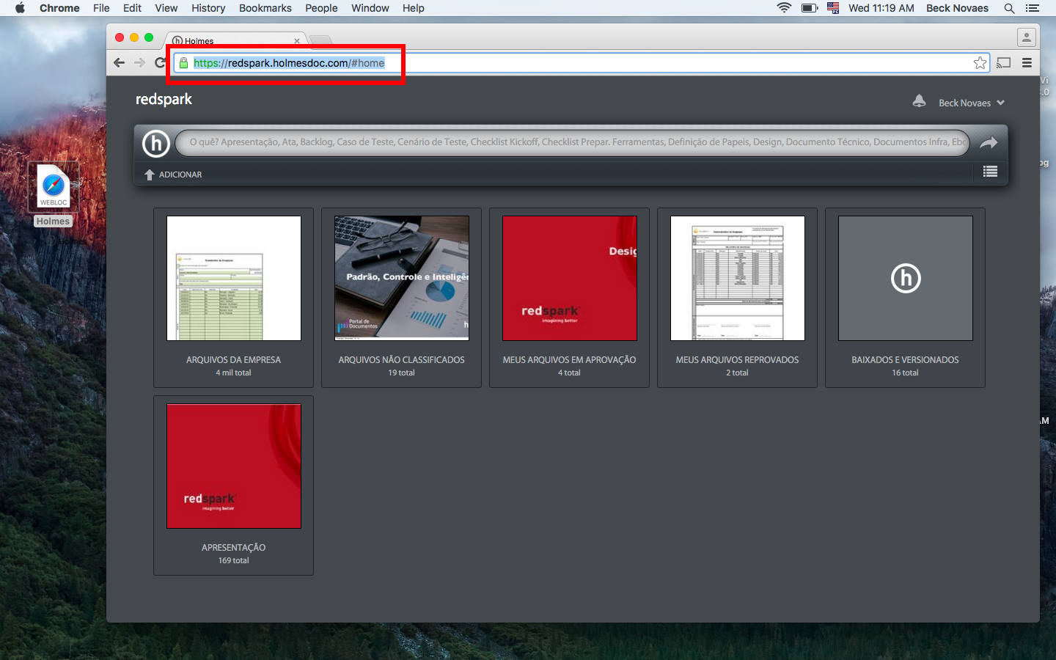Click the green padlock security icon

click(184, 63)
